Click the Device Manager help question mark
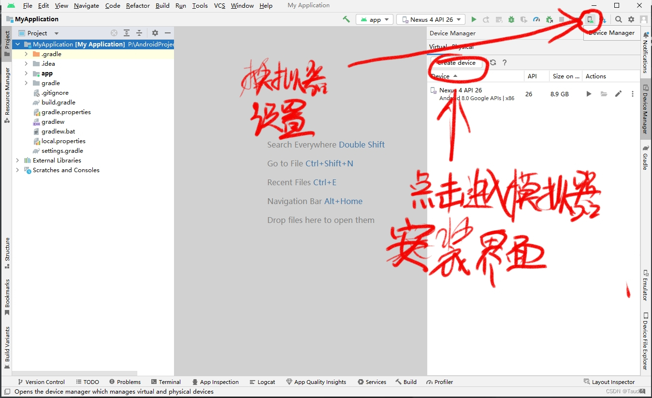The image size is (652, 398). tap(505, 62)
